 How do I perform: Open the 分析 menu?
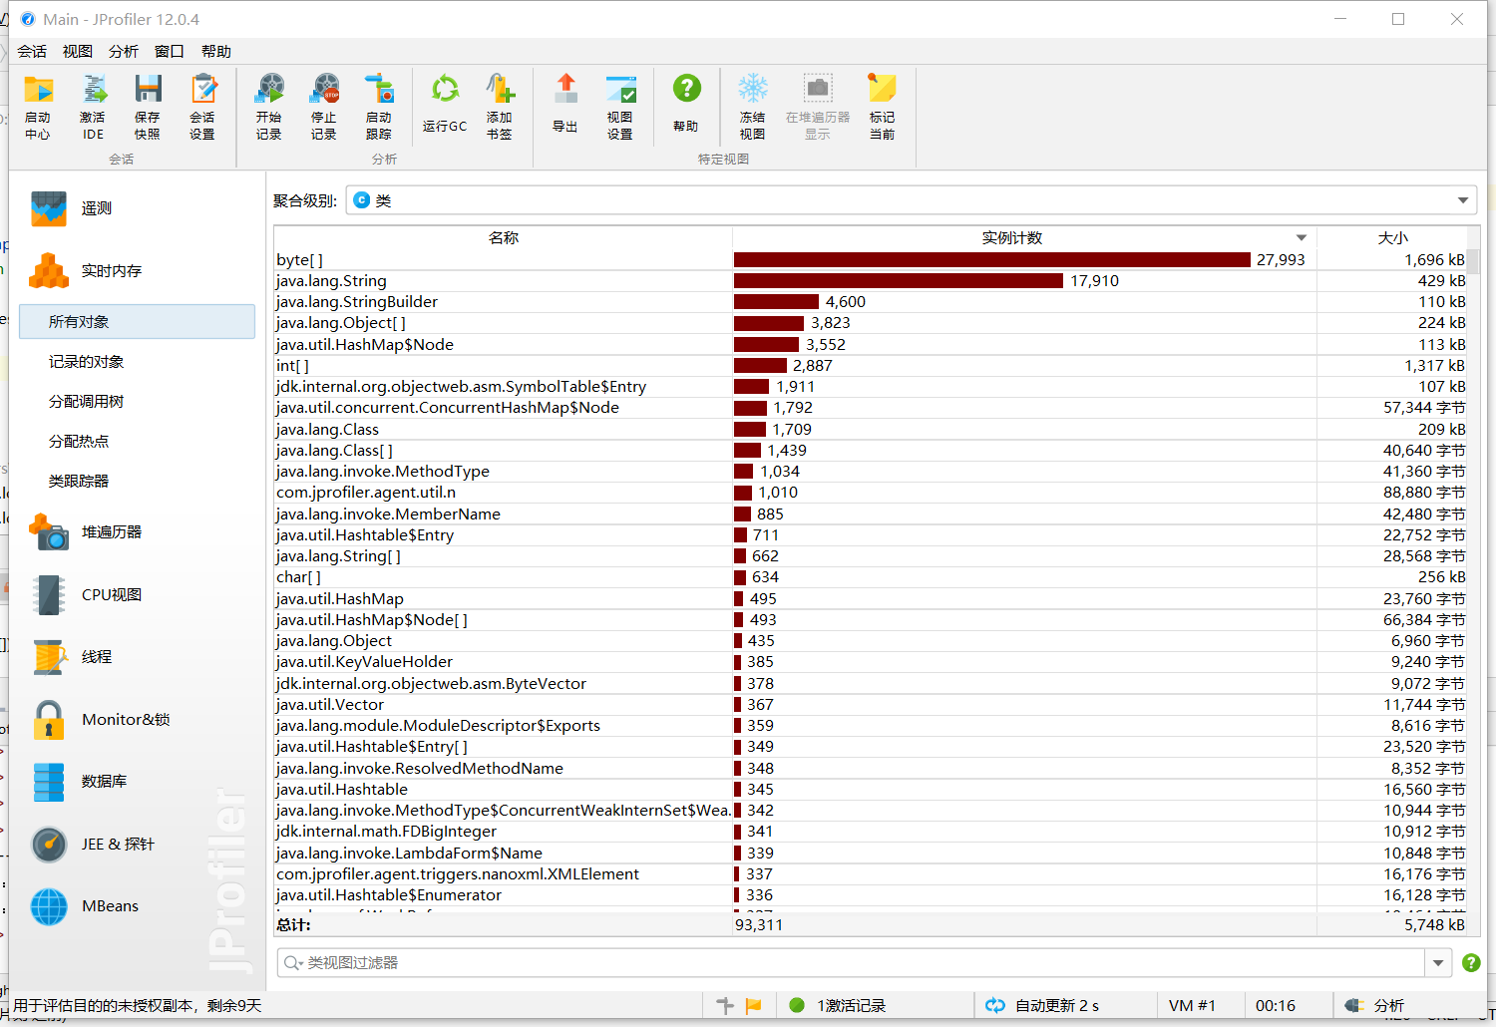[124, 51]
